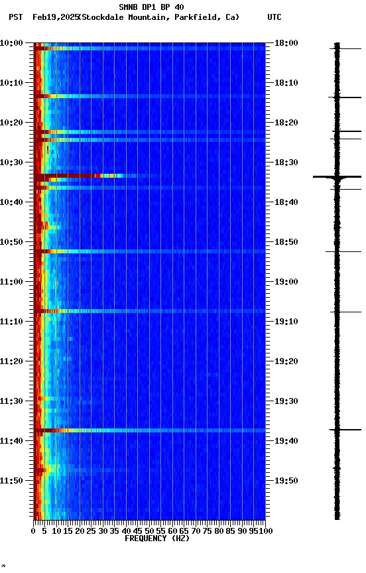Image resolution: width=366 pixels, height=573 pixels.
Task: Click the '100' frequency axis label
Action: tap(266, 531)
